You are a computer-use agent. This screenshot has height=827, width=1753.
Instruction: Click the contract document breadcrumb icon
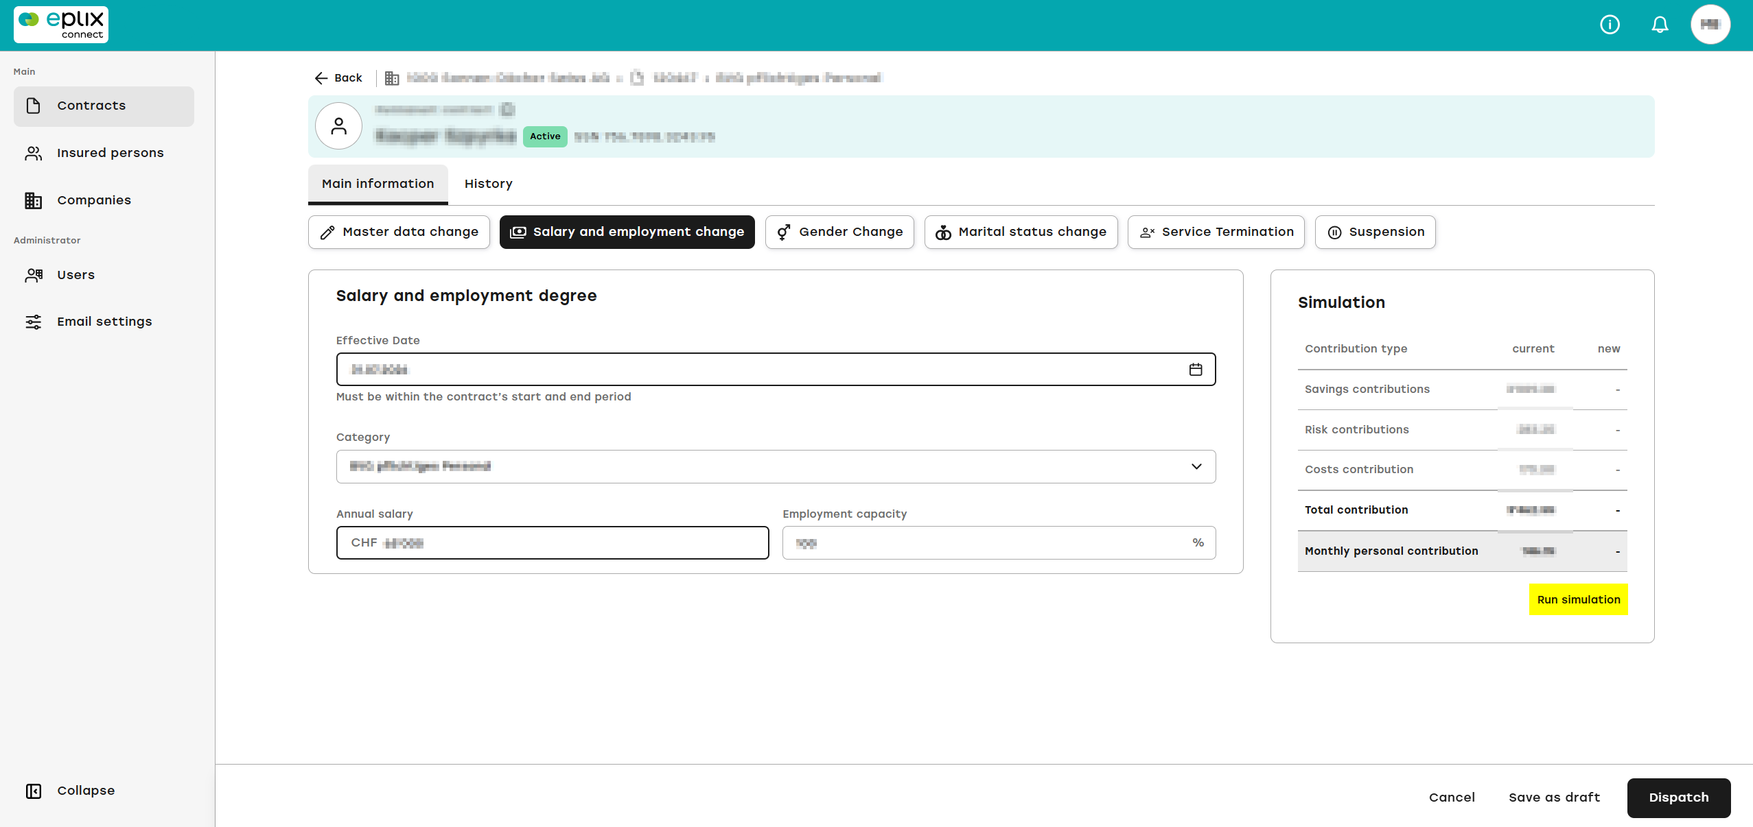(637, 77)
